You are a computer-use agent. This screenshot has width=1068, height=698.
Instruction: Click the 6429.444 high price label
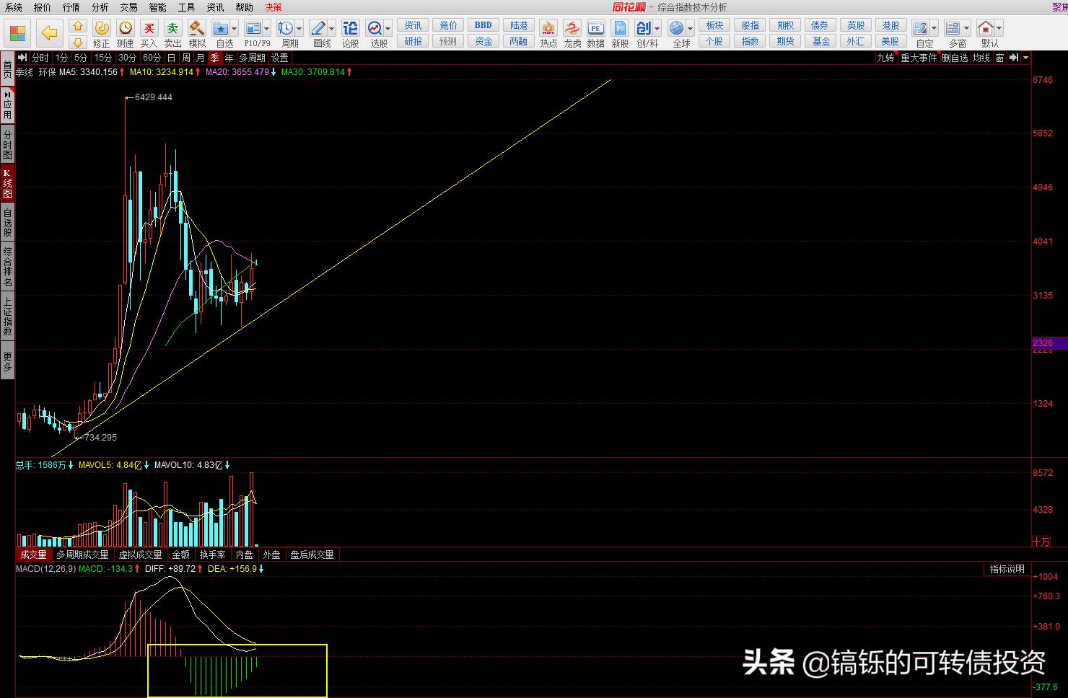pyautogui.click(x=154, y=97)
